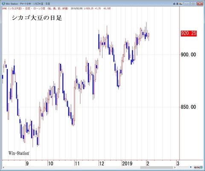Screen dimensions: 205x171
Task: Maximize the Win-Station chart window
Action: click(x=193, y=4)
